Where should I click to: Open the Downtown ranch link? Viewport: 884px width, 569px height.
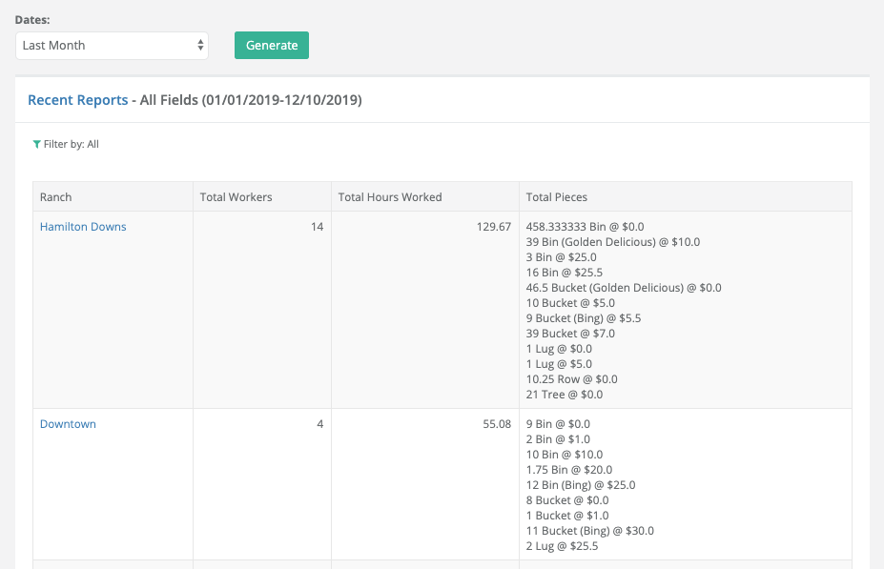(68, 423)
